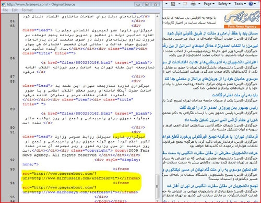Screen dimensions: 261x203
Task: Click the class="title" title=""> text in source
Action: pos(49,53)
